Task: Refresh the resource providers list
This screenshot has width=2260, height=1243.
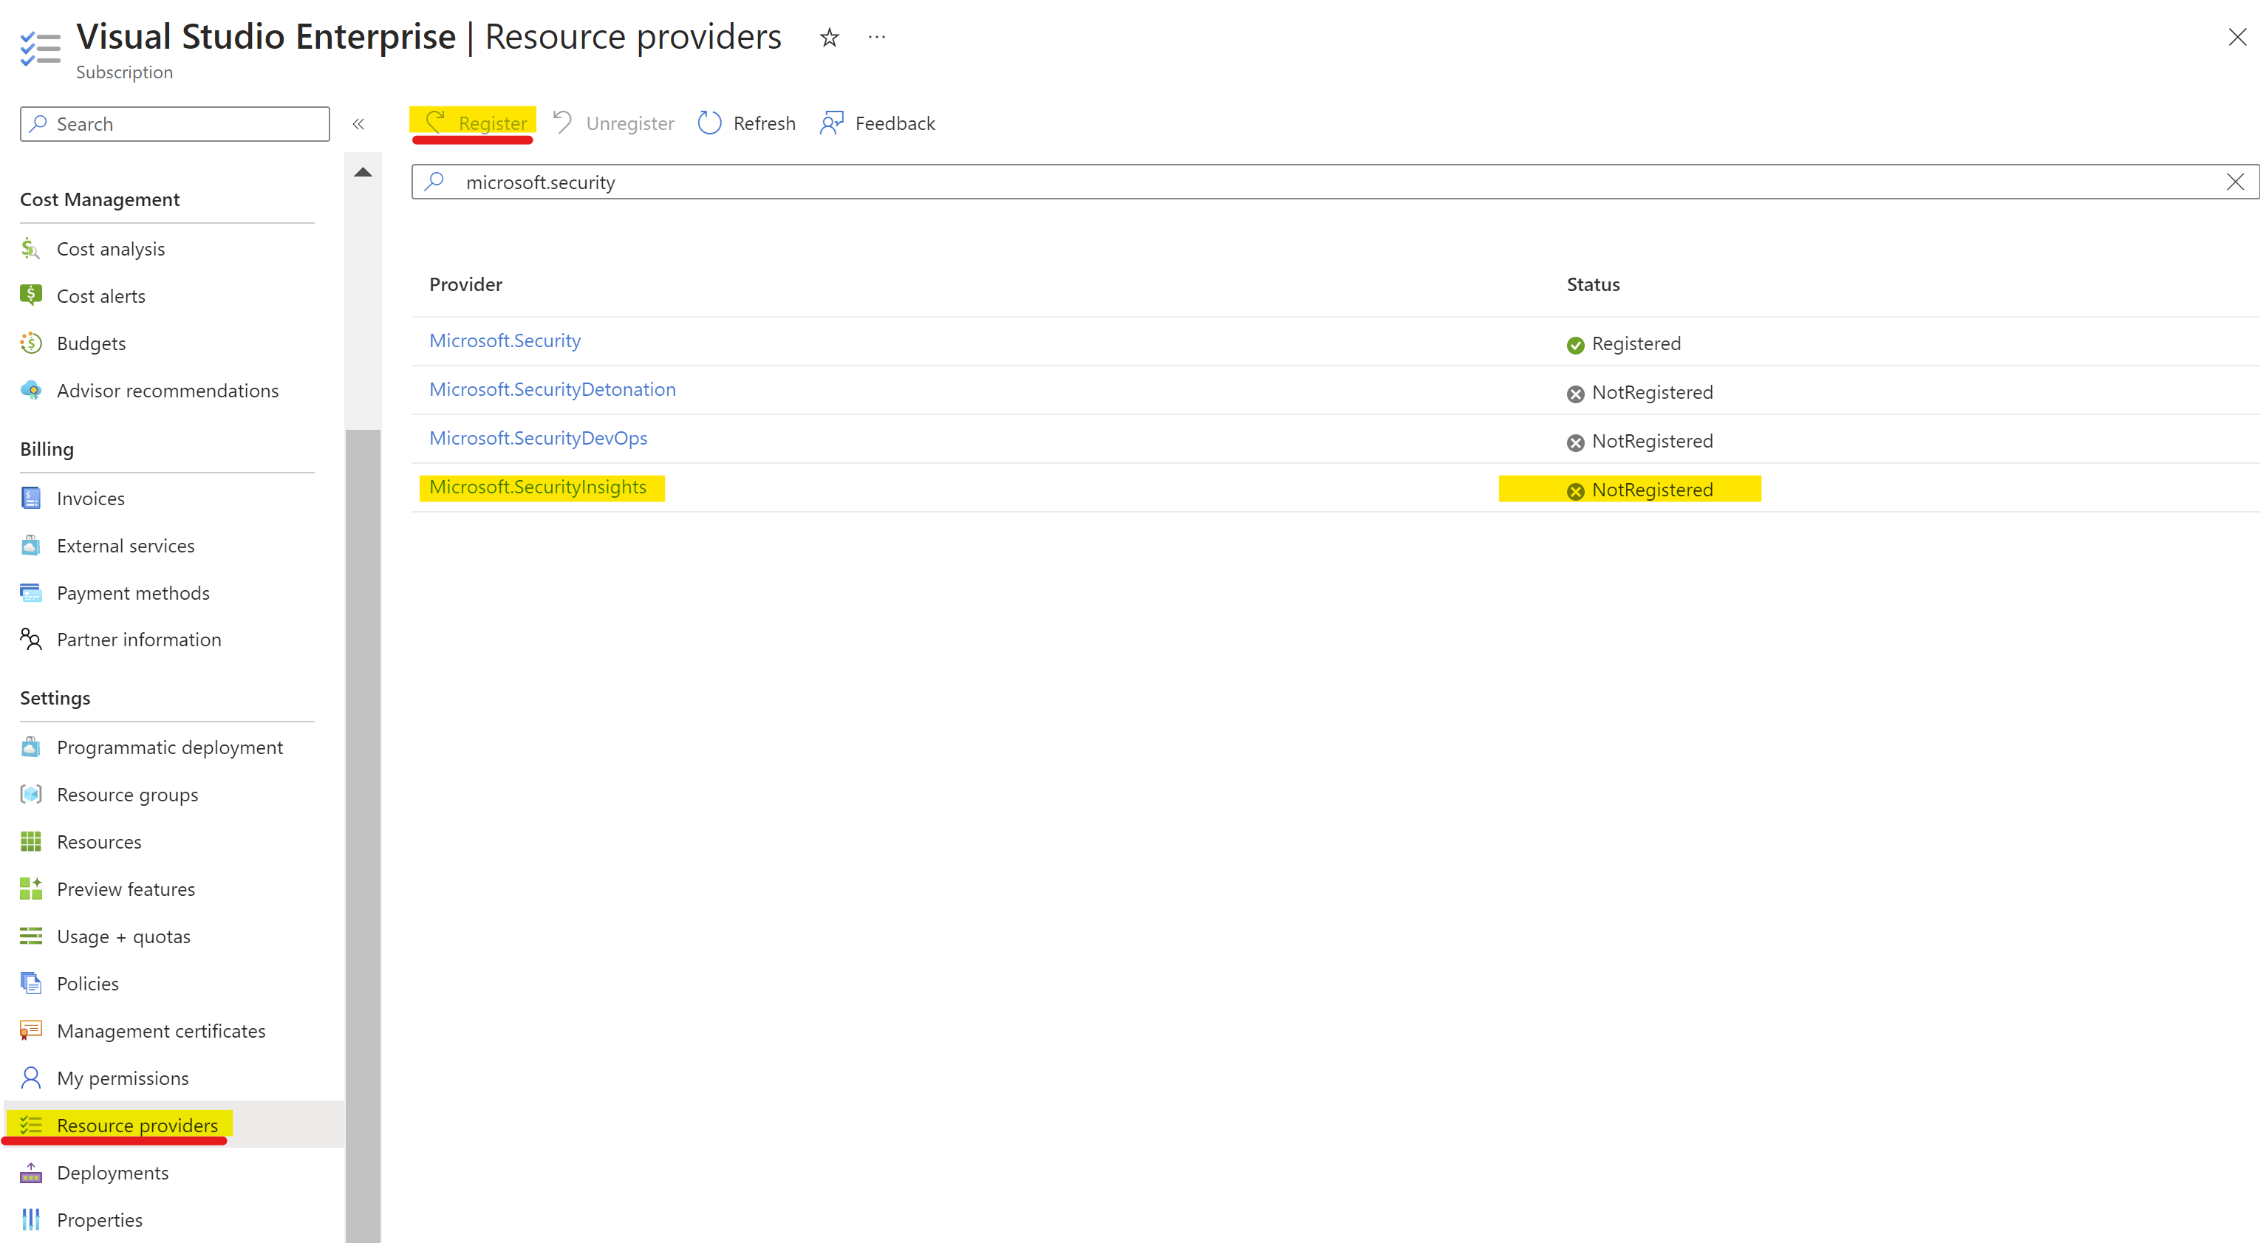Action: point(747,123)
